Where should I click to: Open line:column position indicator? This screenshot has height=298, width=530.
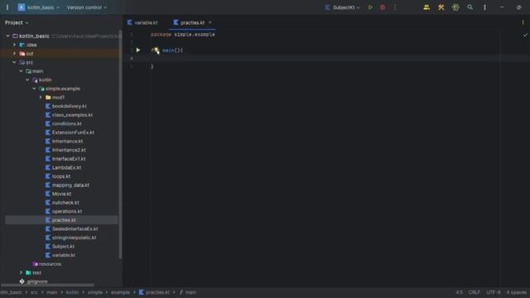pos(459,292)
